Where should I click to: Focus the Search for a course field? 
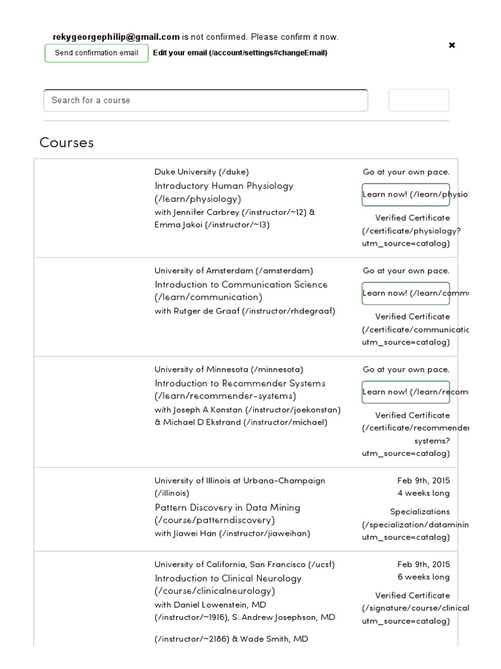pyautogui.click(x=205, y=101)
